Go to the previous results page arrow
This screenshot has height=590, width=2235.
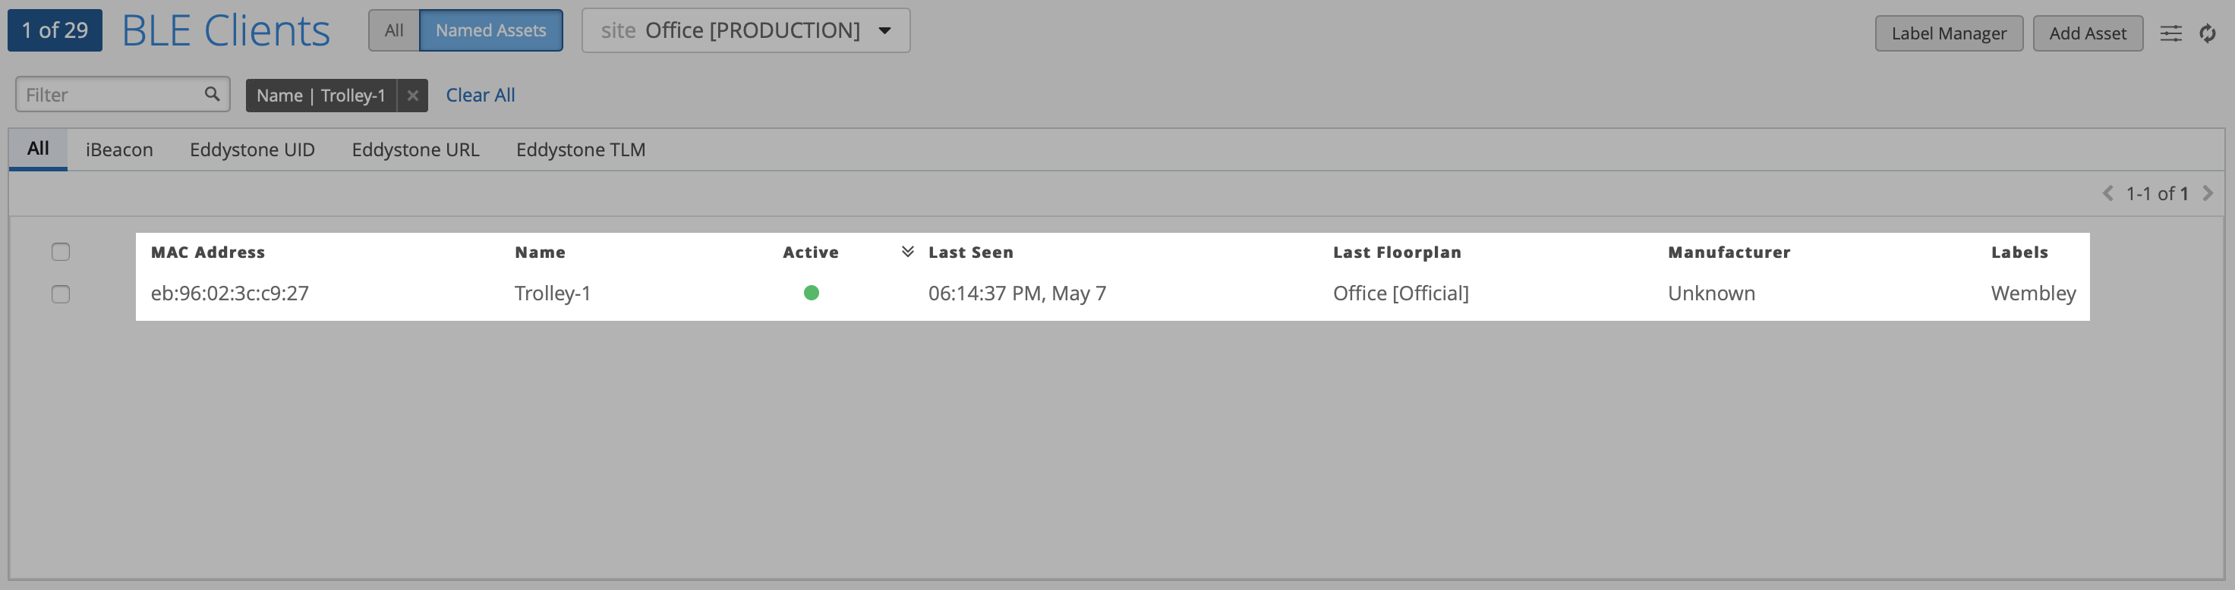pyautogui.click(x=2107, y=193)
